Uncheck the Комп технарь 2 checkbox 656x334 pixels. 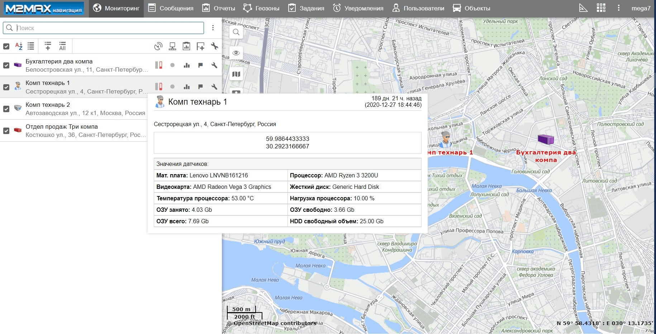[6, 109]
